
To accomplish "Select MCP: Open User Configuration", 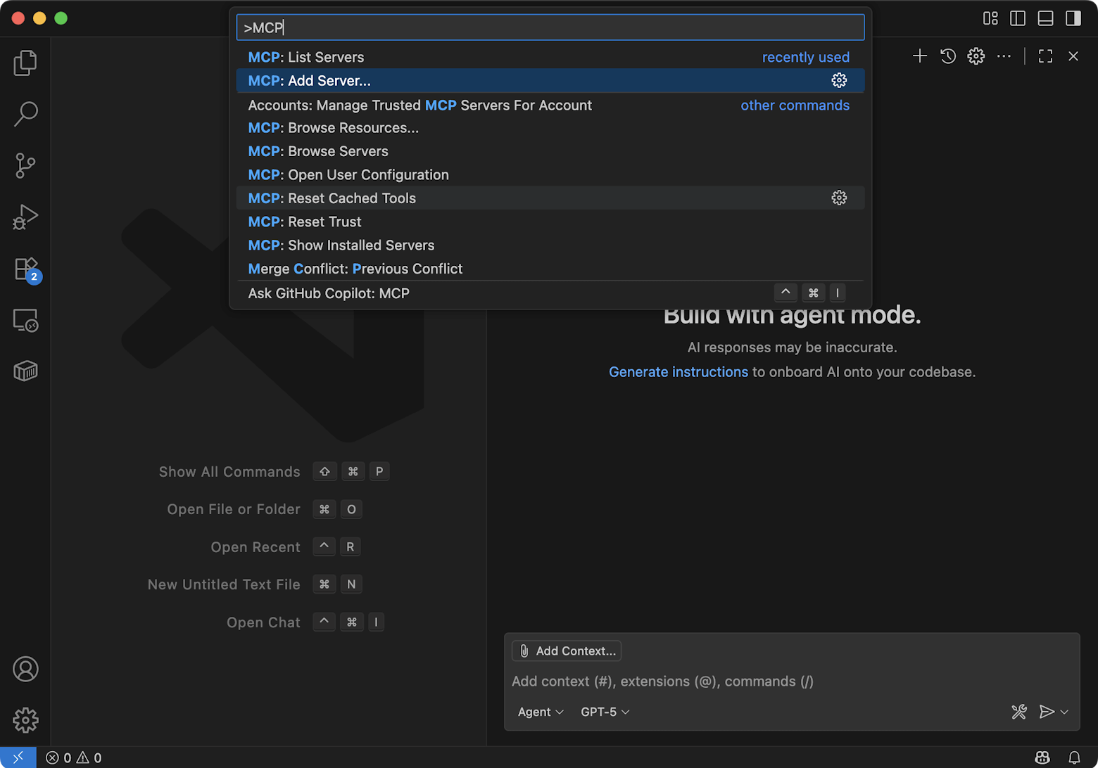I will pyautogui.click(x=550, y=174).
